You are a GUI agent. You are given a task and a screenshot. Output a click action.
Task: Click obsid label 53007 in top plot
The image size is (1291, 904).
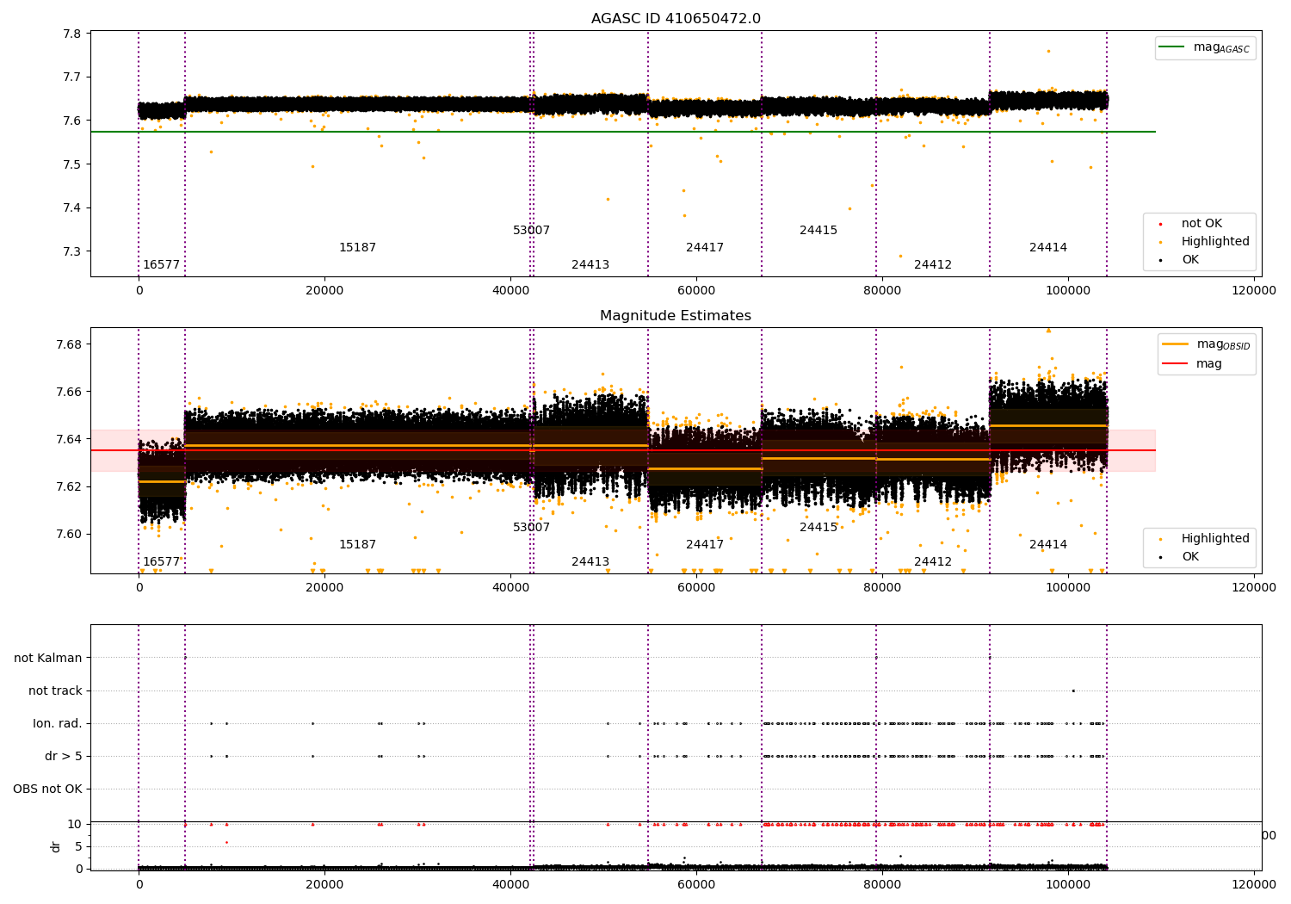coord(531,231)
